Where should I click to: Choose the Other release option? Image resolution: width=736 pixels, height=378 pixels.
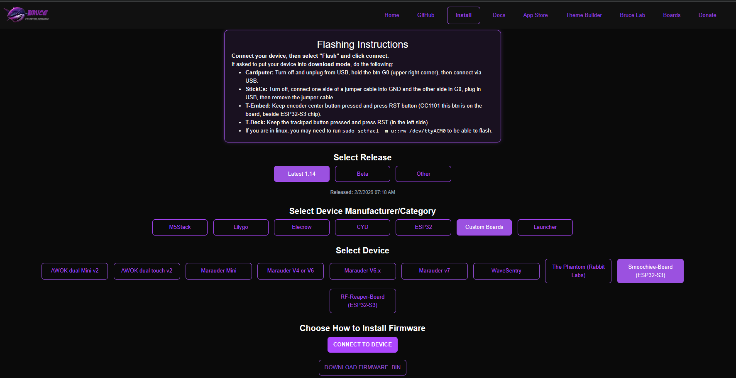point(423,174)
